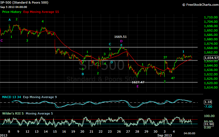Click the -7.00 MACD scale label
The width and height of the screenshot is (219, 137).
208,107
